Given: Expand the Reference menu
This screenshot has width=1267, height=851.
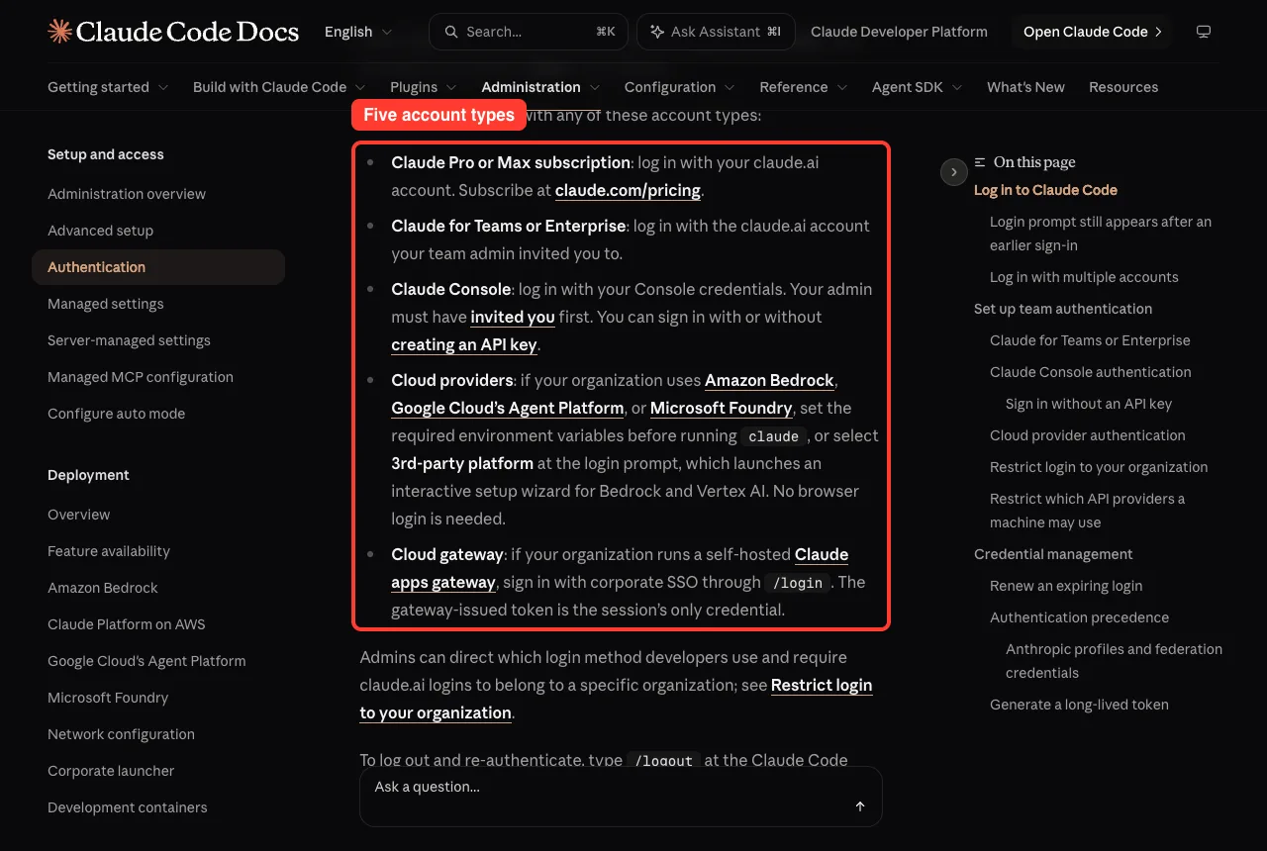Looking at the screenshot, I should pos(804,87).
